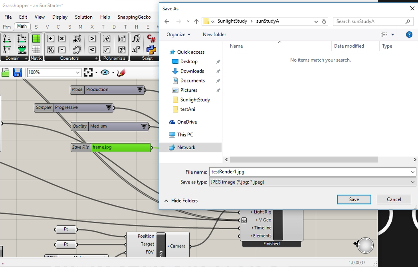Click the Cancel button
Image resolution: width=418 pixels, height=267 pixels.
pyautogui.click(x=394, y=199)
